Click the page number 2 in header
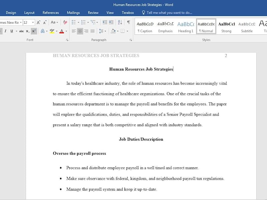Image resolution: width=267 pixels, height=200 pixels. [x=226, y=56]
